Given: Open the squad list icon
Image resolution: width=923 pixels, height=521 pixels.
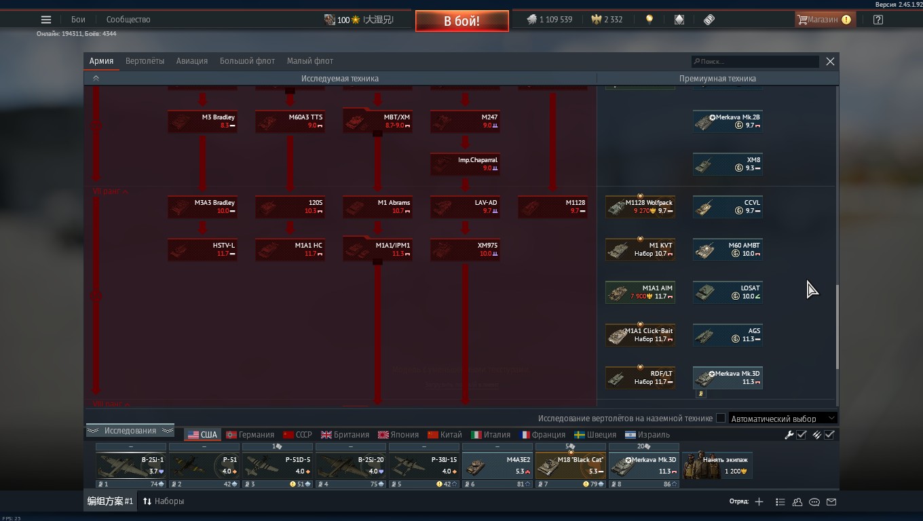Looking at the screenshot, I should click(780, 502).
